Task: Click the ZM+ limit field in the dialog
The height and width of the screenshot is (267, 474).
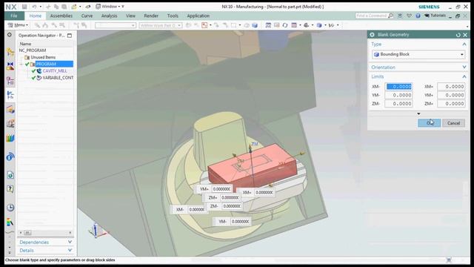Action: (x=451, y=104)
